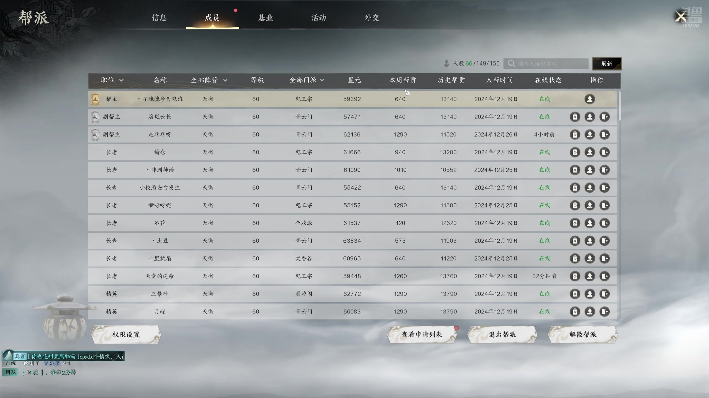Click the 权限设置 button
Screen dimensions: 709x398
point(126,334)
